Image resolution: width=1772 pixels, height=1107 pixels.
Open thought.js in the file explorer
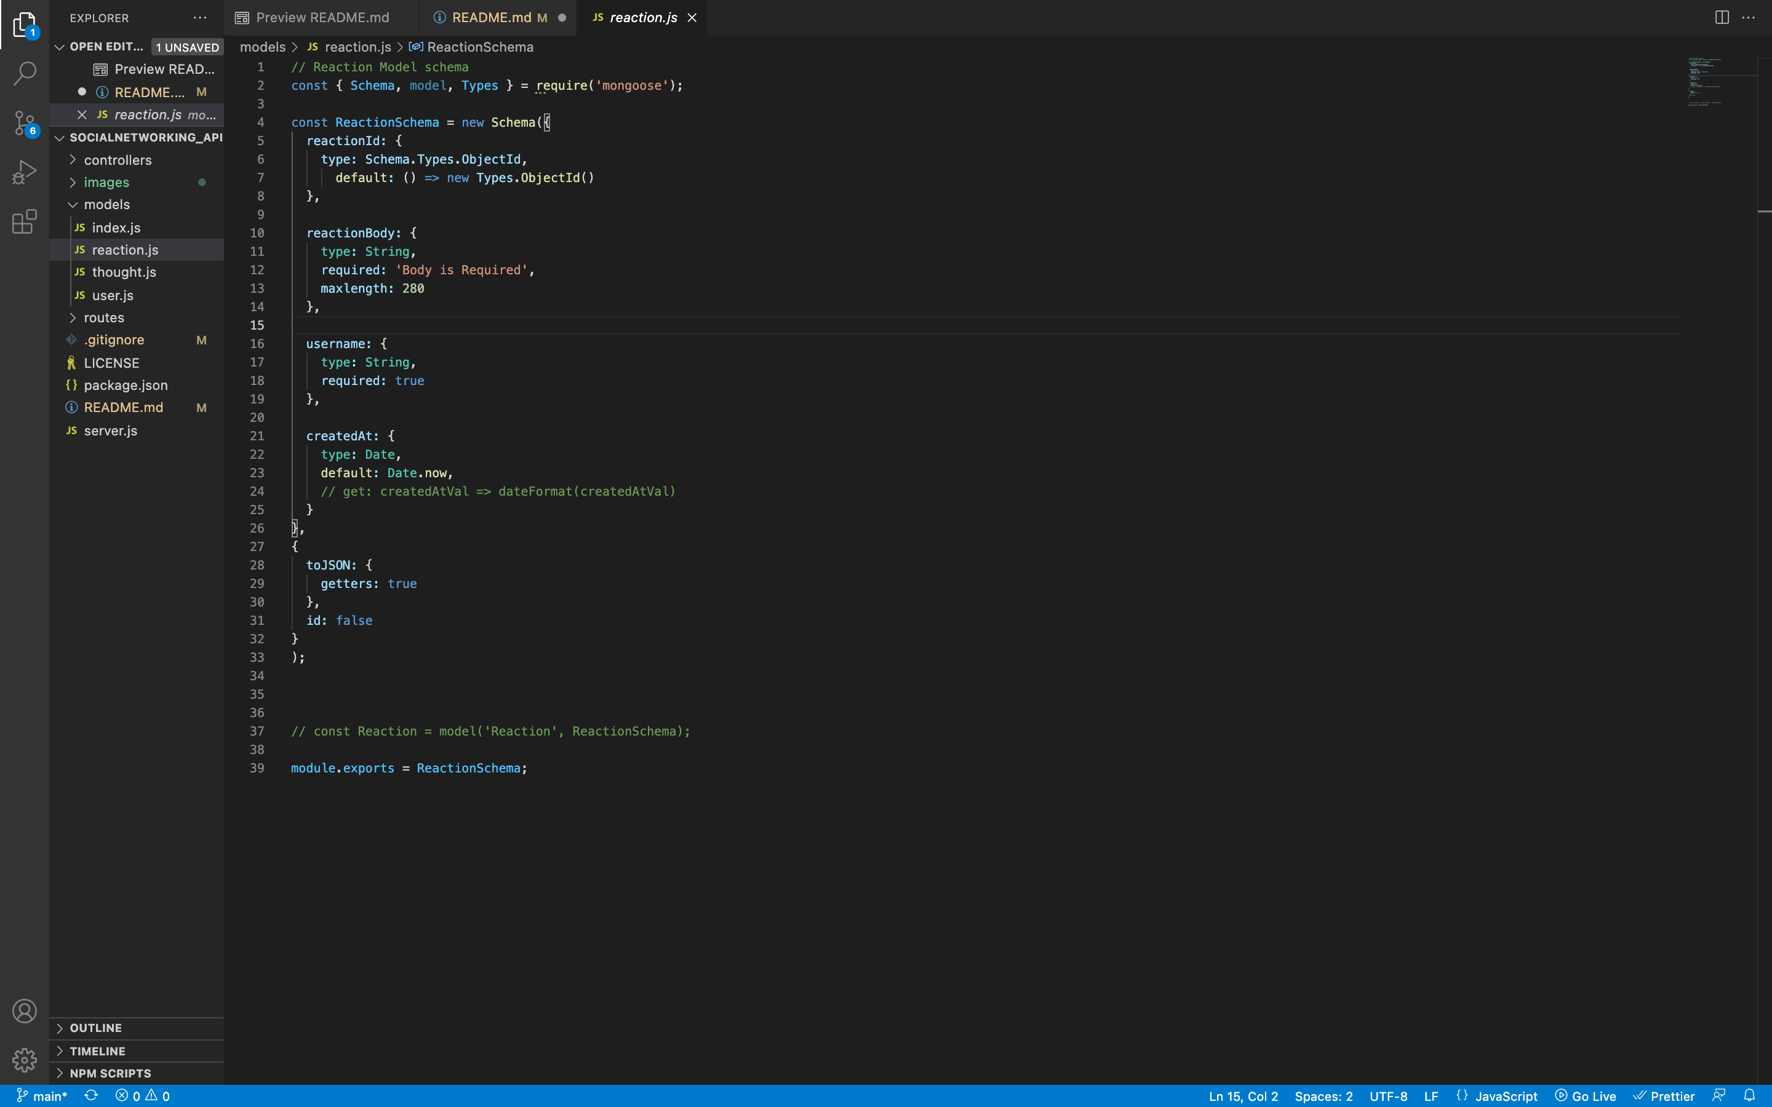coord(124,272)
